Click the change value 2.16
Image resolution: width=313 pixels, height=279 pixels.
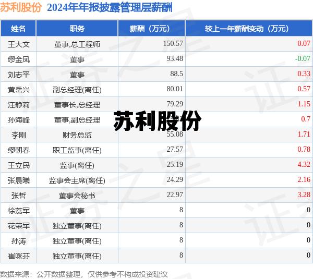pyautogui.click(x=304, y=179)
